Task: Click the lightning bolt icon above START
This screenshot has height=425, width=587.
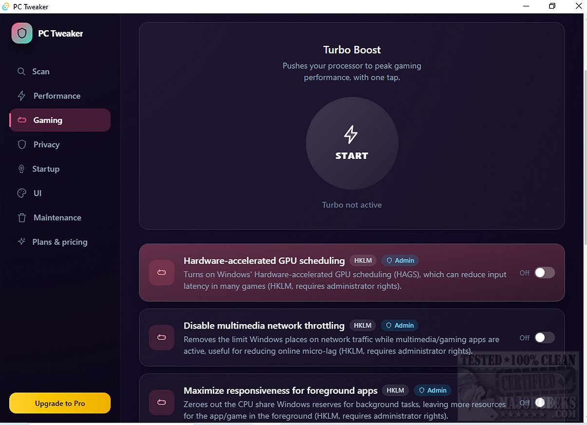Action: point(351,135)
